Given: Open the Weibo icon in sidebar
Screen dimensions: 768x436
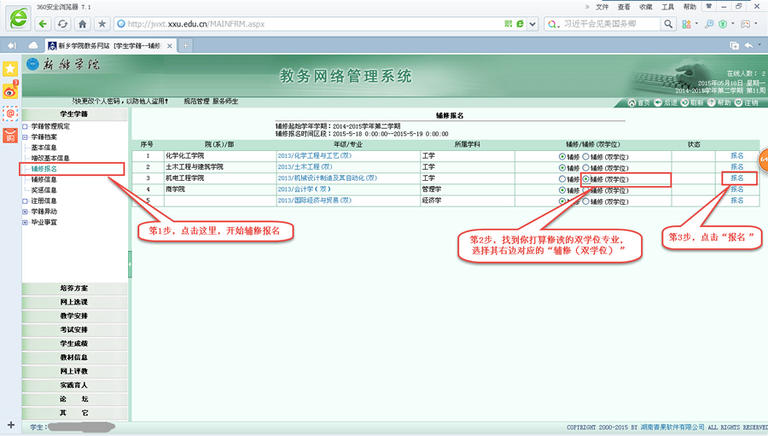Looking at the screenshot, I should [10, 90].
